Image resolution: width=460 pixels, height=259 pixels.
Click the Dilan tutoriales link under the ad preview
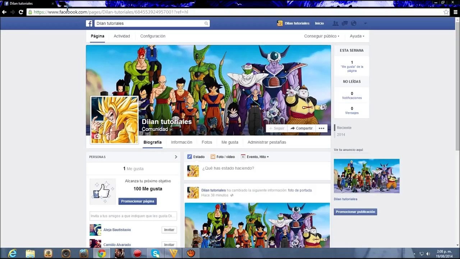pos(345,199)
